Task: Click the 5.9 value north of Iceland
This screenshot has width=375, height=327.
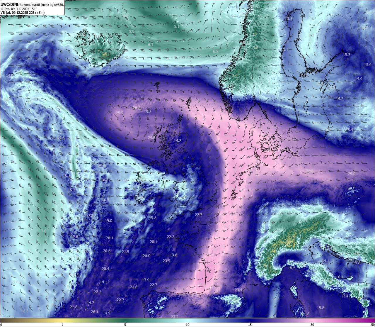Action: tap(132, 31)
